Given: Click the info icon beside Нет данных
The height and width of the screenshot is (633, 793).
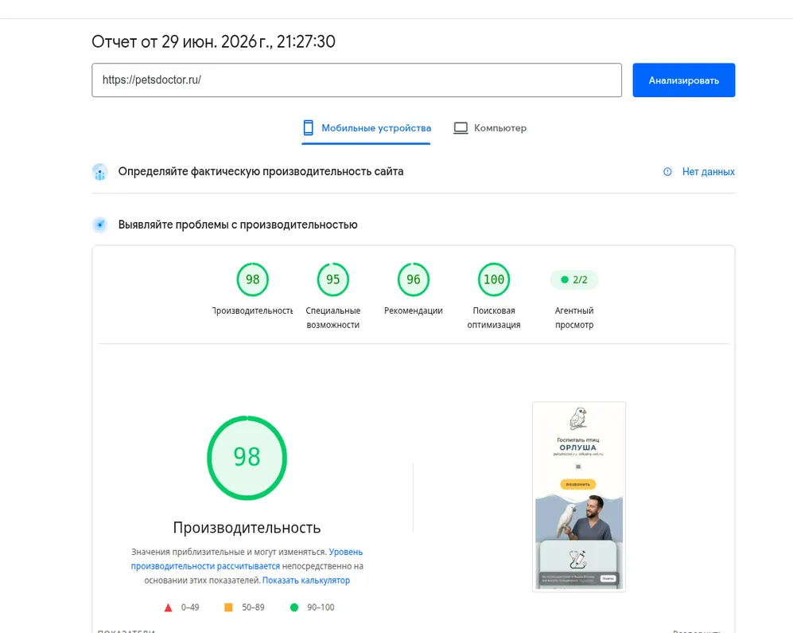Looking at the screenshot, I should (x=667, y=172).
